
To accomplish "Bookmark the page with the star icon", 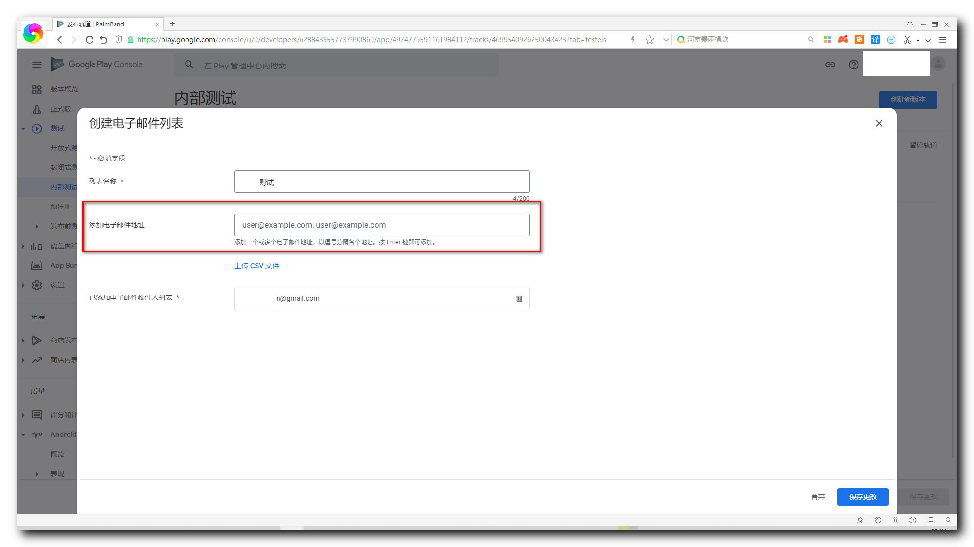I will [649, 40].
